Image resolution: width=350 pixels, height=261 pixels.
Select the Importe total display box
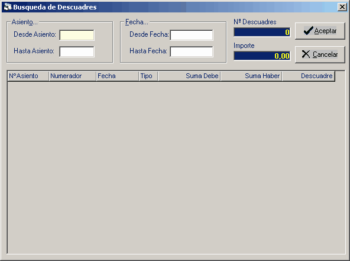click(x=262, y=56)
